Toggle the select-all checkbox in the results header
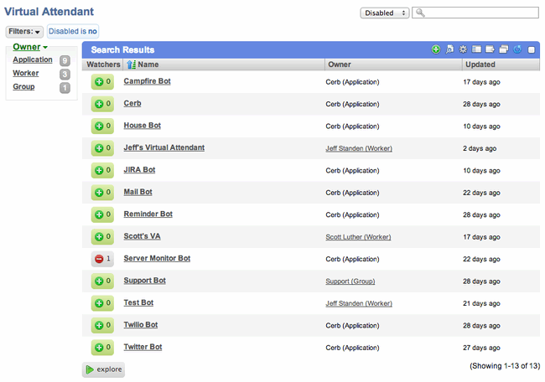 click(x=531, y=50)
